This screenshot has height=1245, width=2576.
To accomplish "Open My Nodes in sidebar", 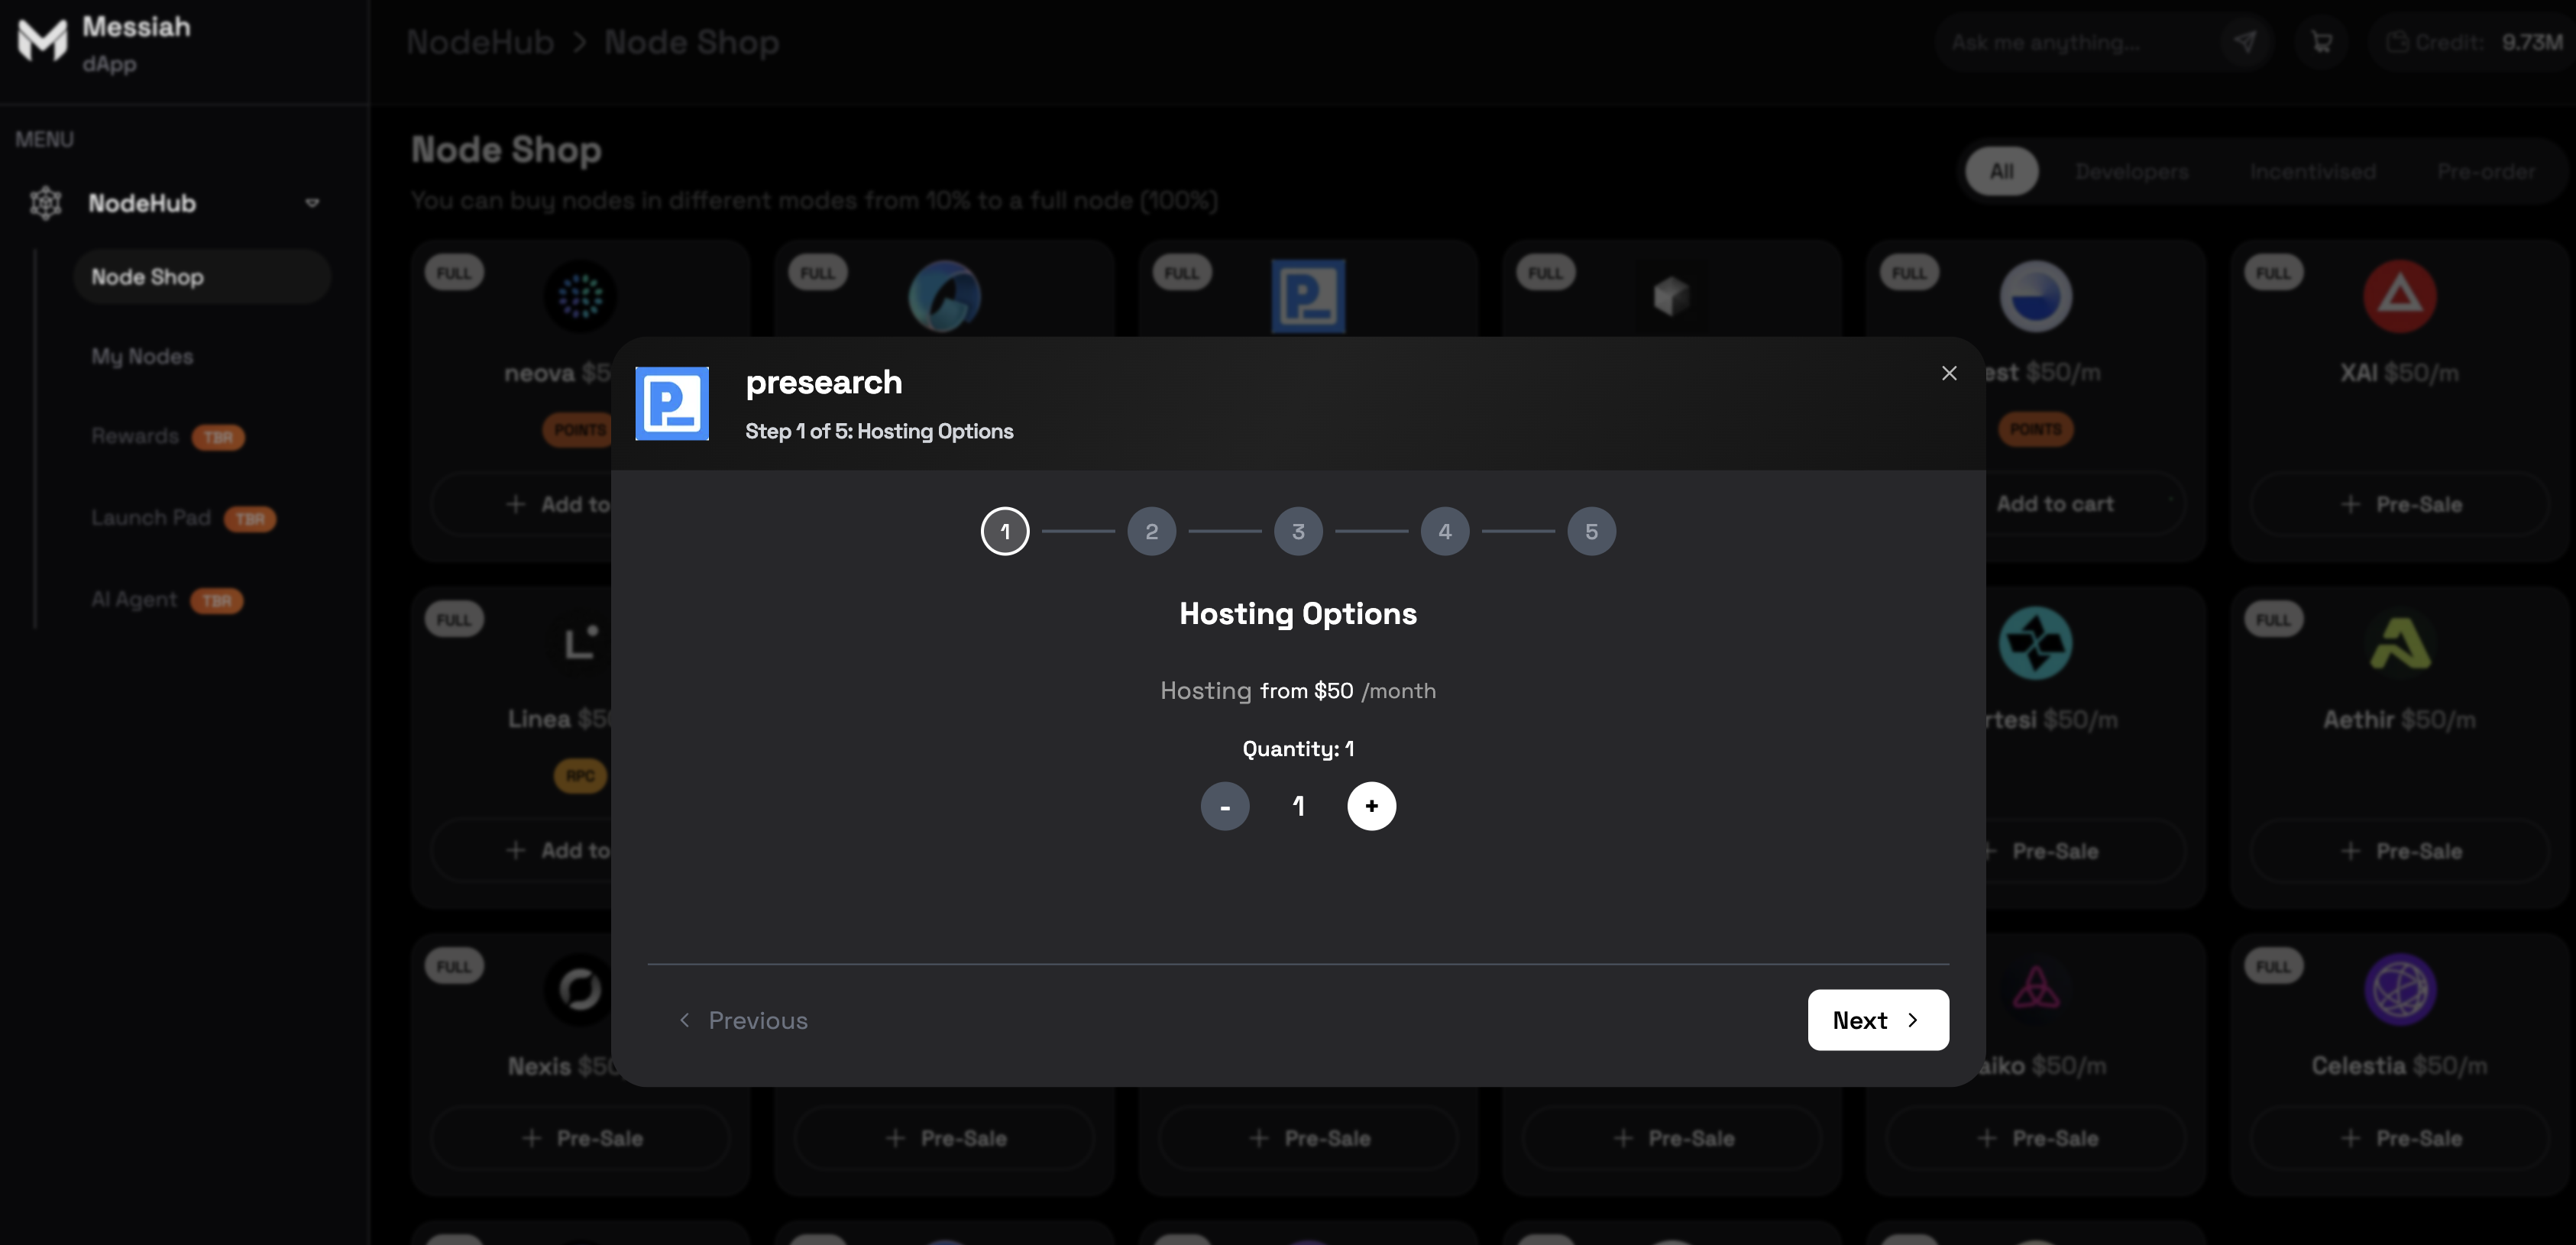I will click(x=142, y=356).
